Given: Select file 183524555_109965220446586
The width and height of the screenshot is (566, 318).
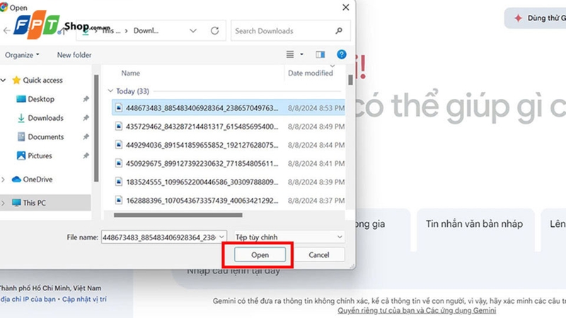Looking at the screenshot, I should (x=228, y=182).
